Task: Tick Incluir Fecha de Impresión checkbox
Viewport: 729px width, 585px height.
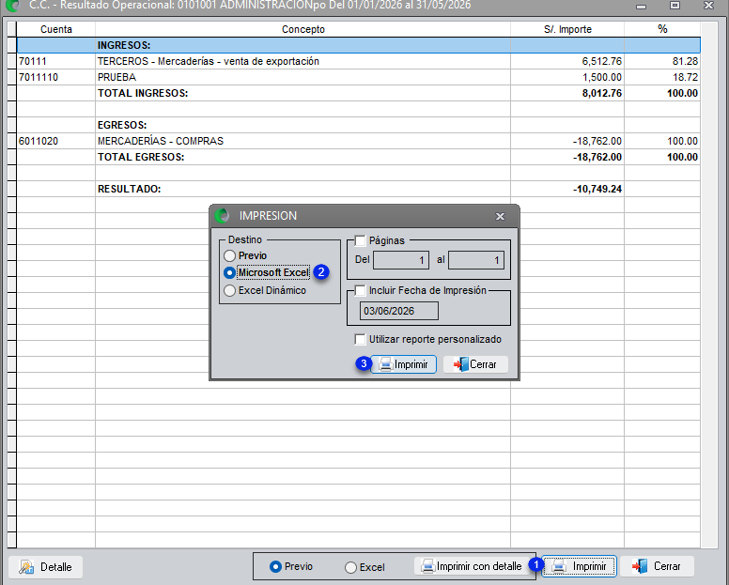Action: [x=360, y=290]
